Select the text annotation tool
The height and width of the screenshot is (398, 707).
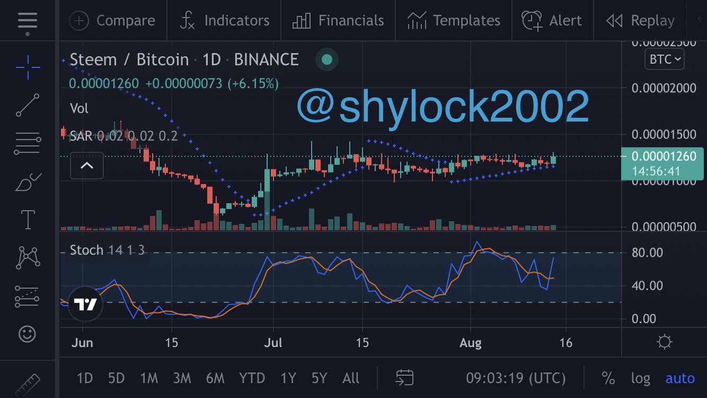tap(28, 220)
